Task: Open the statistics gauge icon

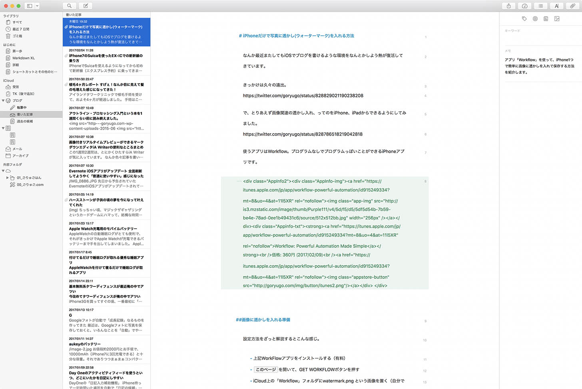Action: coord(524,6)
